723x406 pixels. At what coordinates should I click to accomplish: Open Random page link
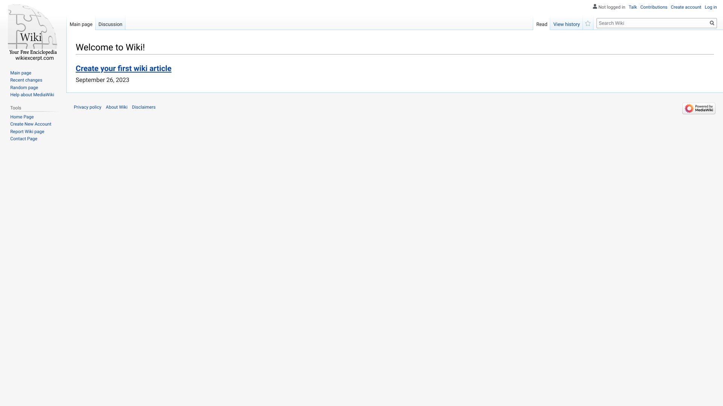(x=24, y=87)
